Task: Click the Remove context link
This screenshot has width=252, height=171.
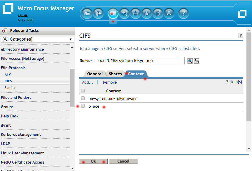Action: click(110, 82)
